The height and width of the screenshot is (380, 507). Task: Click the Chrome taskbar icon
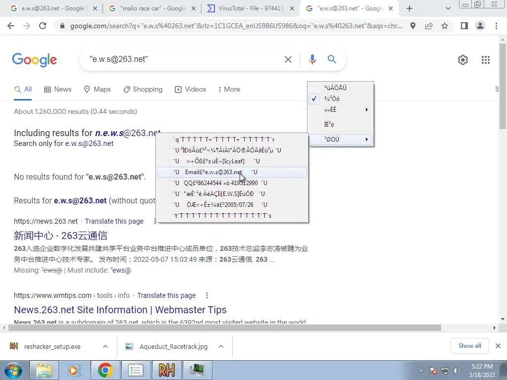tap(105, 370)
